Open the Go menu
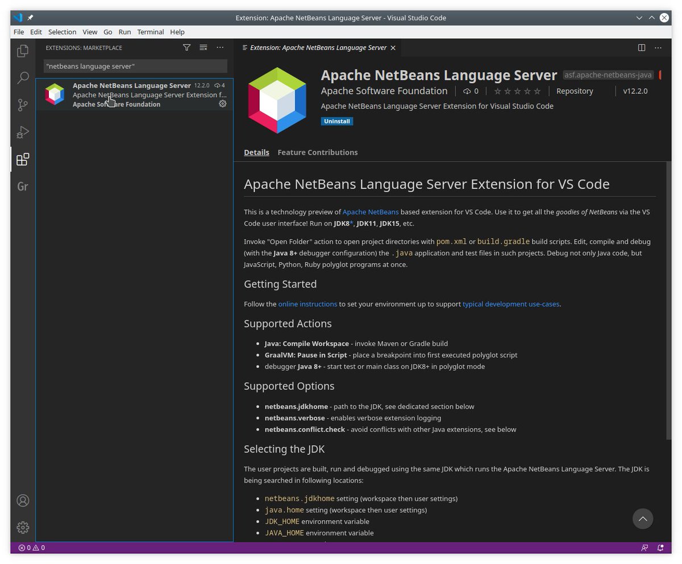The height and width of the screenshot is (564, 682). point(108,32)
